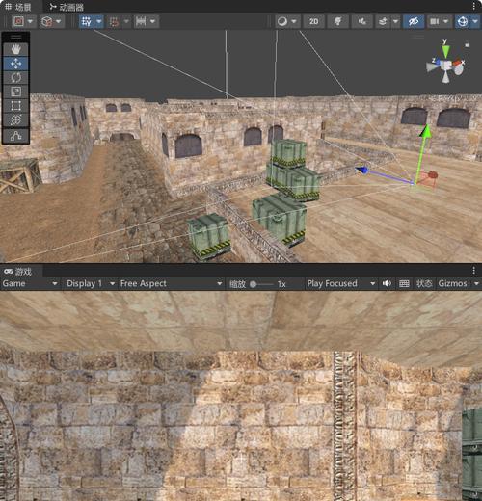
Task: Toggle 2D view mode
Action: coord(313,21)
